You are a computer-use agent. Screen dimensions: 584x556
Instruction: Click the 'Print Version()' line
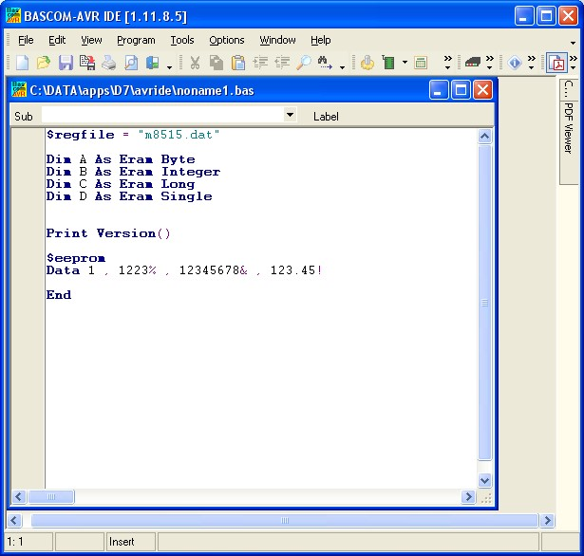[108, 233]
